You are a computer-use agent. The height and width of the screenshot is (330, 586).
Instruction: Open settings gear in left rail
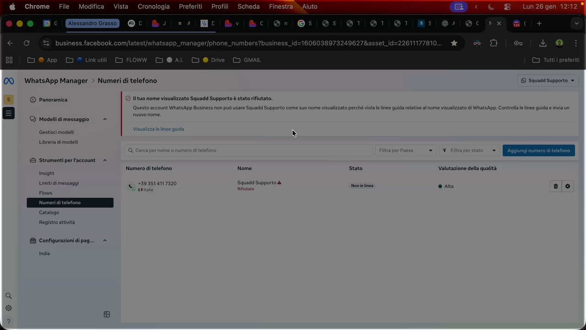8,308
